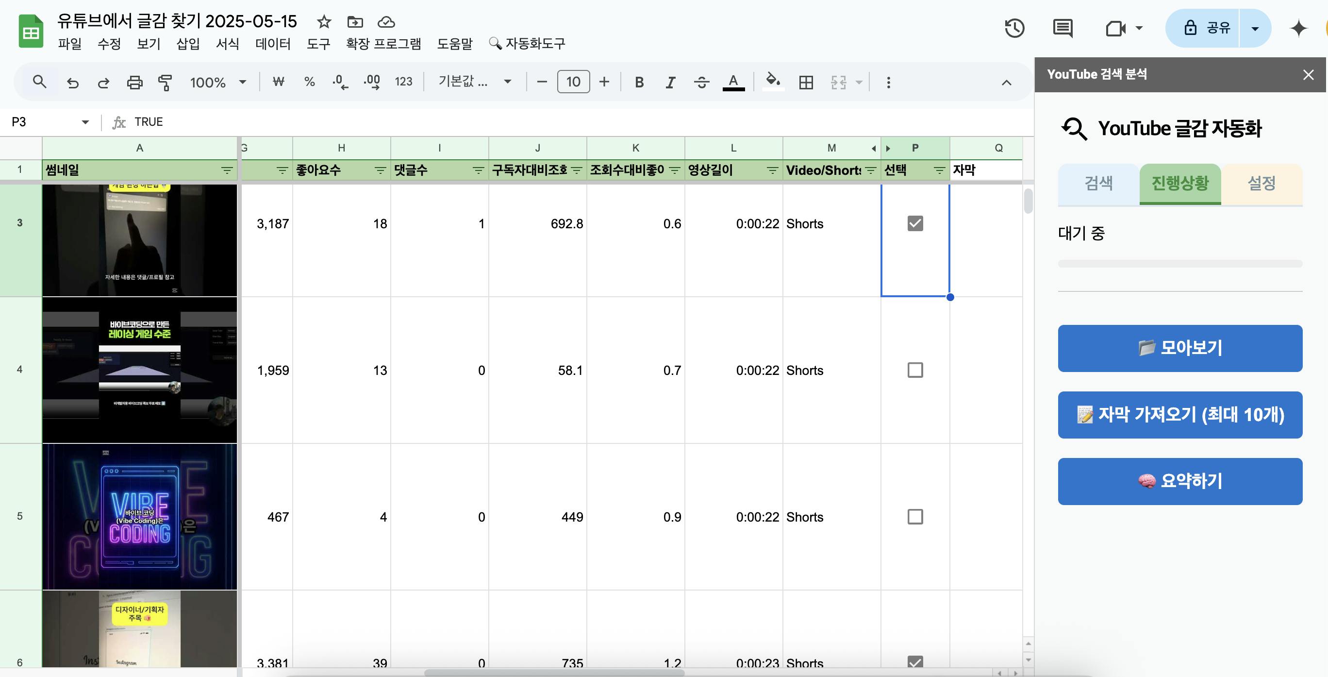The height and width of the screenshot is (677, 1328).
Task: Click the search magnifier in toolbar
Action: (x=40, y=82)
